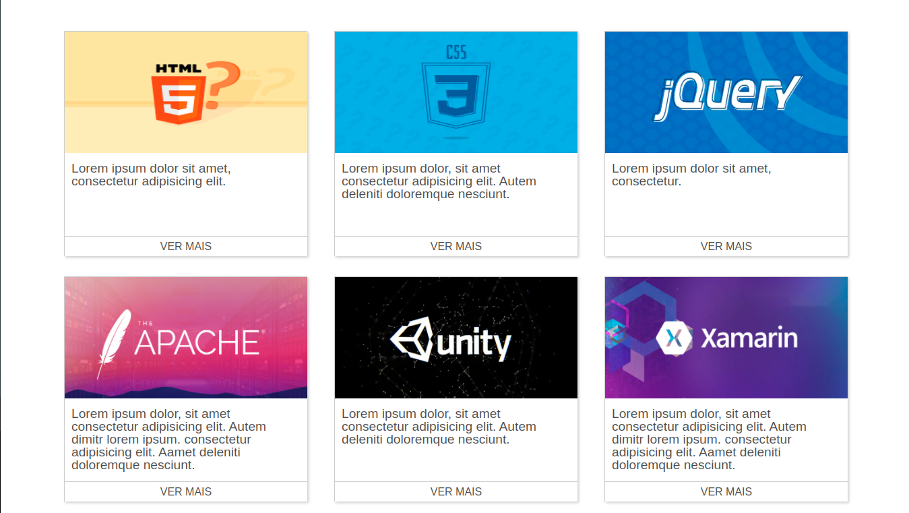Select the jQuery card description text
Viewport: 909px width, 513px height.
click(x=691, y=175)
